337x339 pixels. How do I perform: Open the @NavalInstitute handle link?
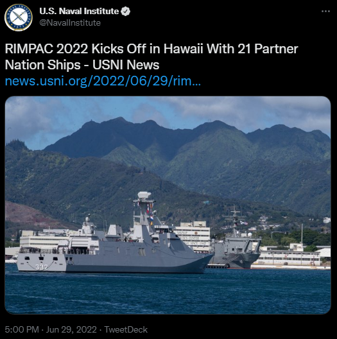coord(70,22)
